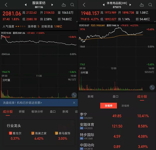Image resolution: width=156 pixels, height=150 pixels.
Task: Tap 额 54.48亿 turnover value
Action: [143, 19]
